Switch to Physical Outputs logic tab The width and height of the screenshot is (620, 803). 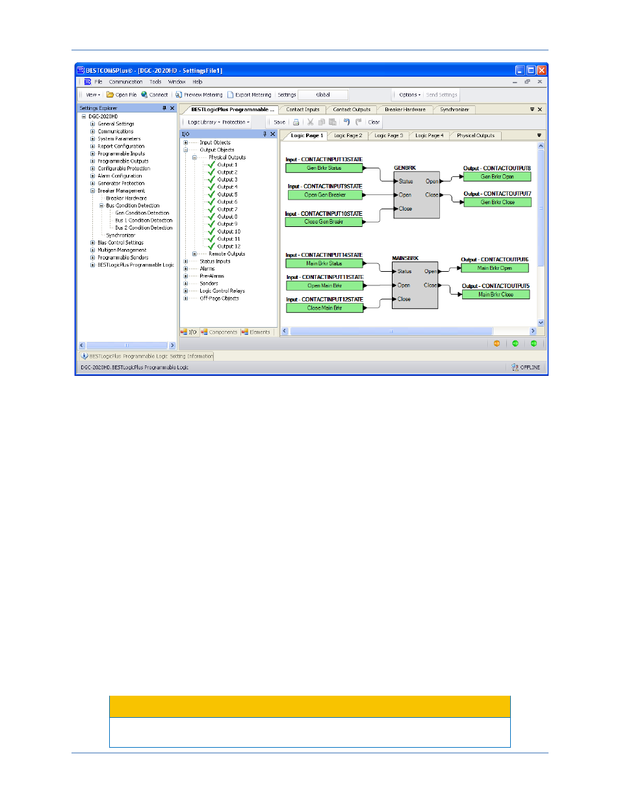pyautogui.click(x=475, y=135)
